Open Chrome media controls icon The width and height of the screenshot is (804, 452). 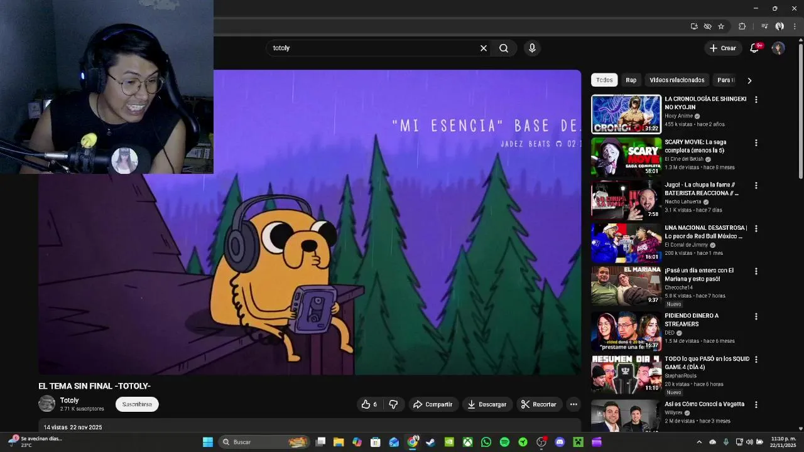(x=764, y=26)
